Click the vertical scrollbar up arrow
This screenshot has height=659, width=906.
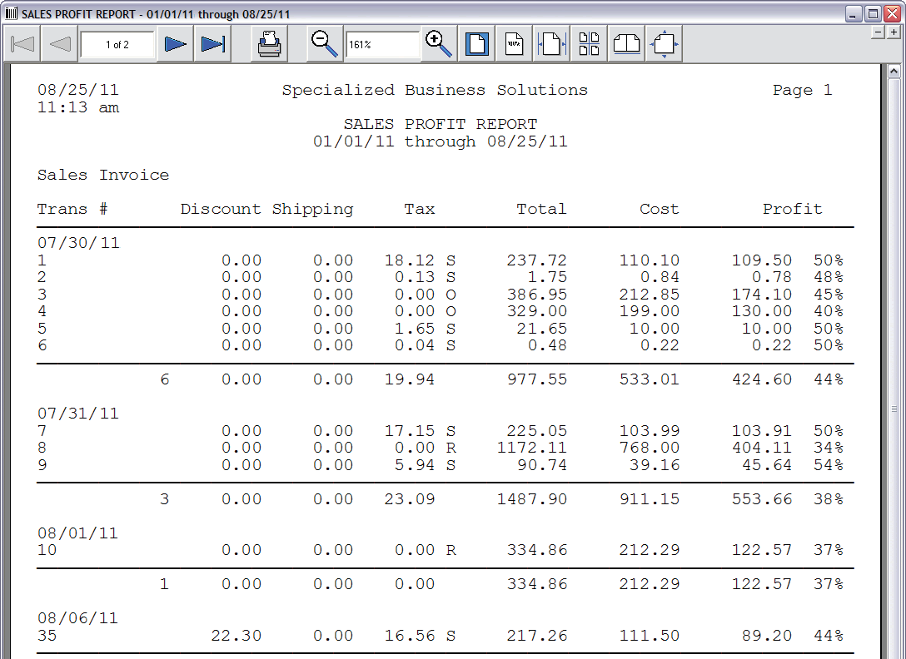tap(894, 72)
